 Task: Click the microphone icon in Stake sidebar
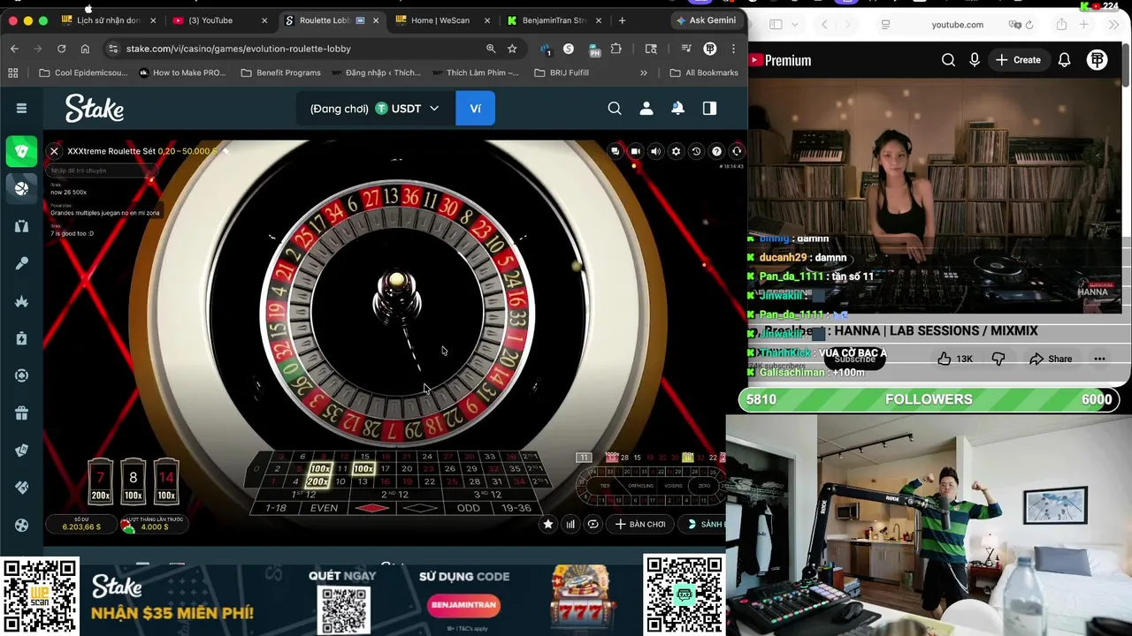(21, 263)
